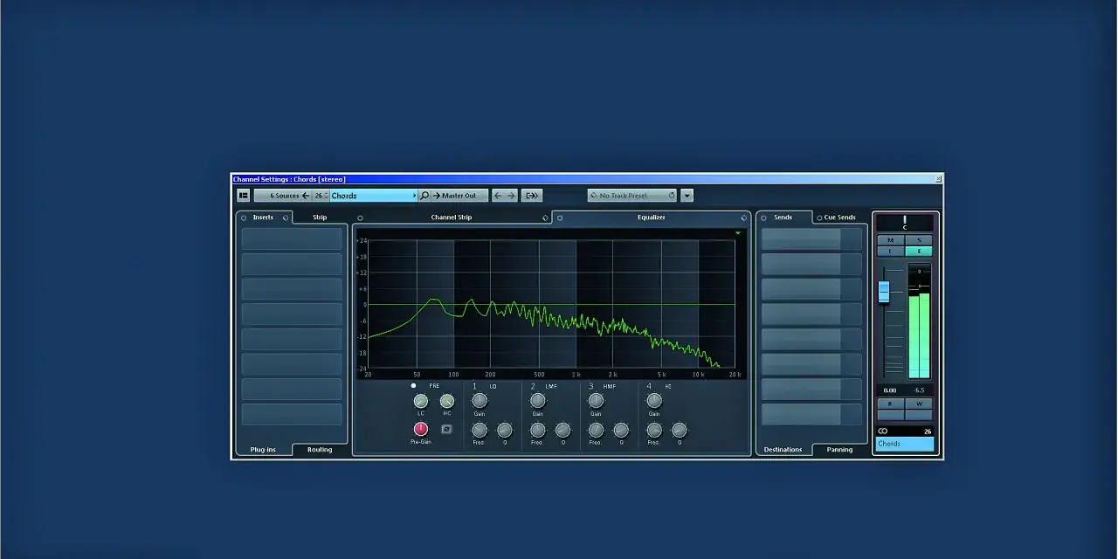
Task: Toggle Inserts bypass circle
Action: click(x=244, y=217)
